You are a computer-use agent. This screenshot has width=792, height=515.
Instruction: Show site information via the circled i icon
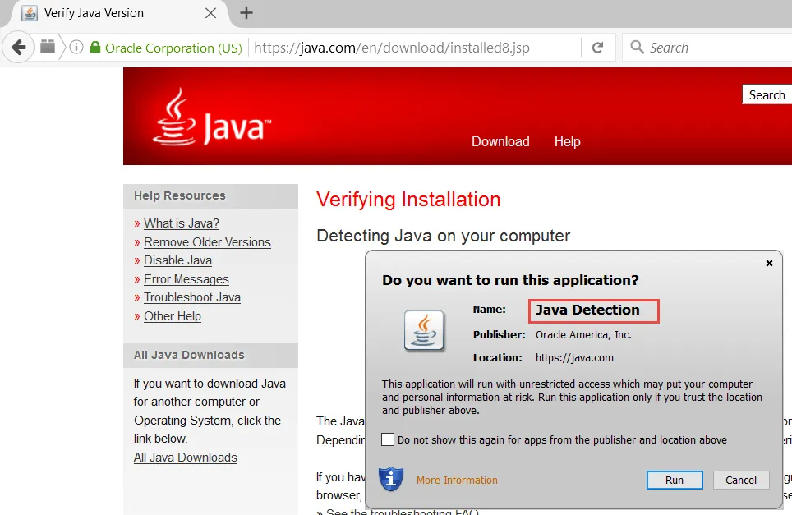point(76,48)
